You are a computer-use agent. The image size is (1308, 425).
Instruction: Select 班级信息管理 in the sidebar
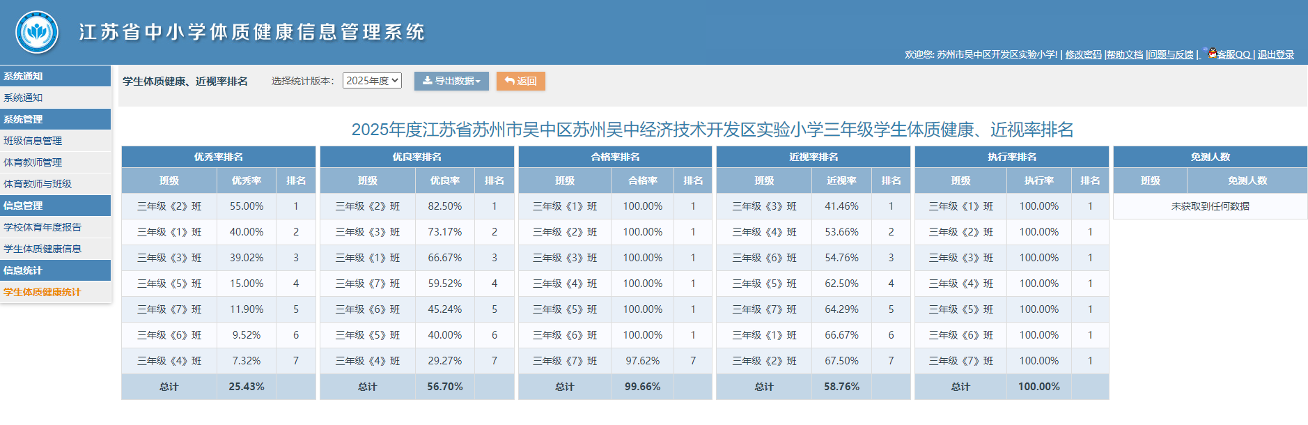pyautogui.click(x=33, y=141)
